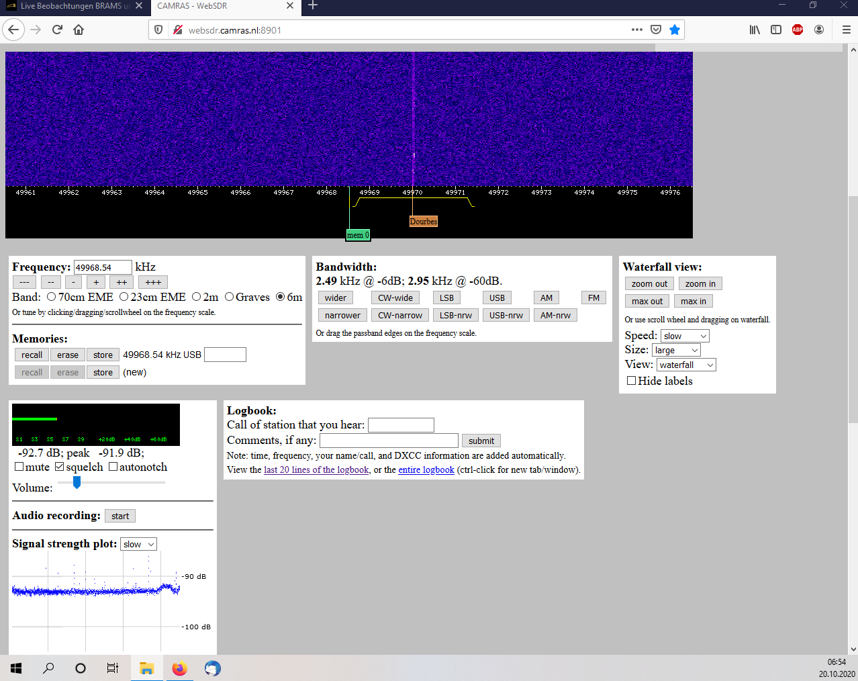The width and height of the screenshot is (858, 681).
Task: Reload the WebSDR page
Action: point(57,30)
